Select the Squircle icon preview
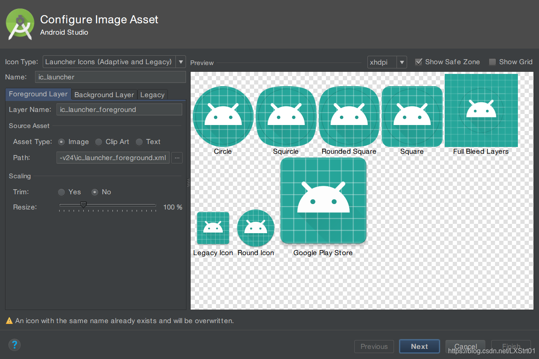Image resolution: width=539 pixels, height=359 pixels. tap(286, 116)
